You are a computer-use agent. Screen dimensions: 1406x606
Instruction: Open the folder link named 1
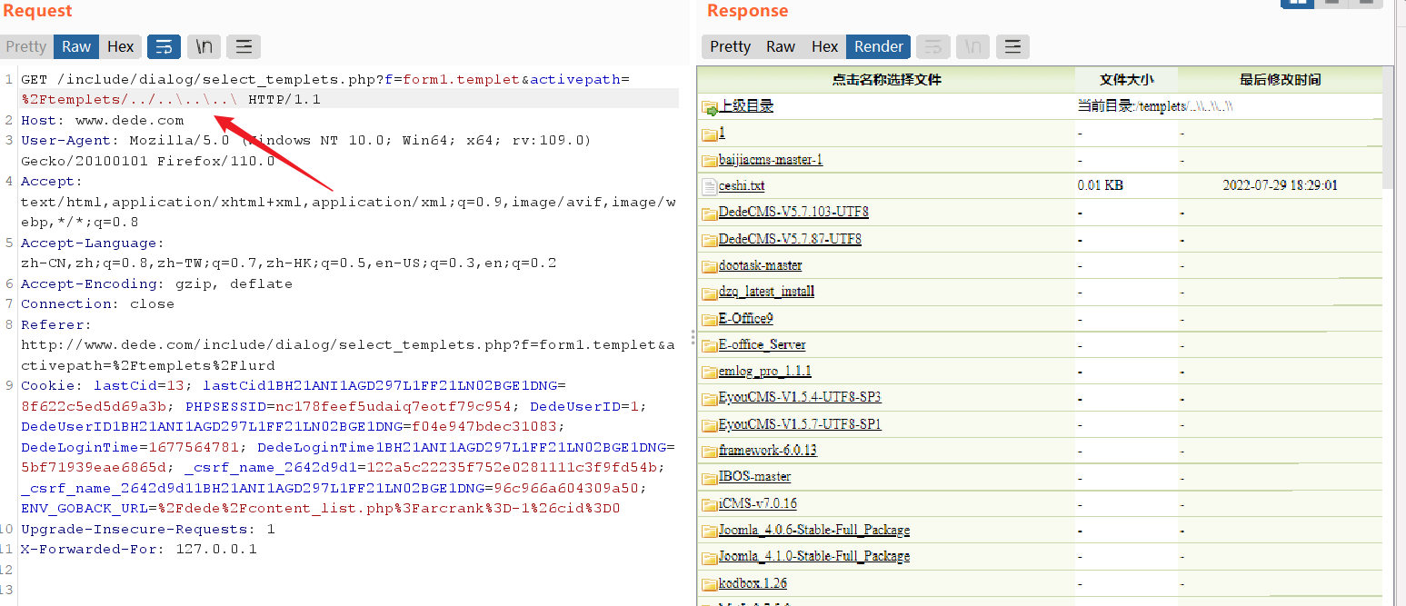tap(722, 133)
